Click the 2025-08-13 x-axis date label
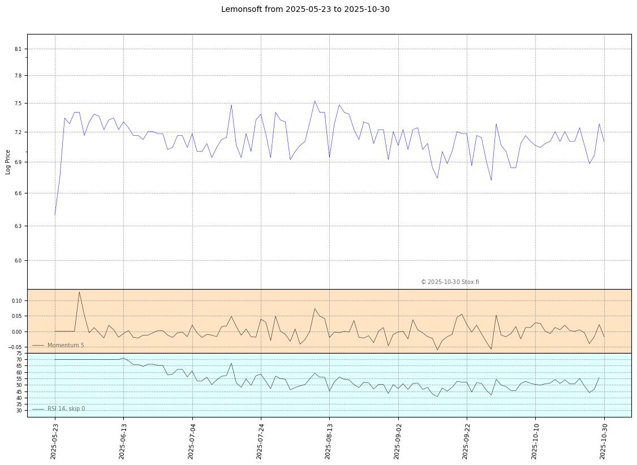 coord(328,440)
